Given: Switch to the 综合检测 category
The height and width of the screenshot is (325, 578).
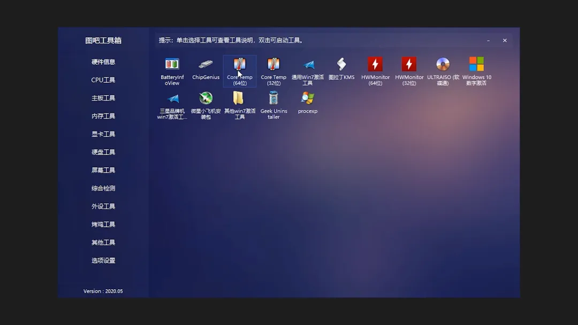Looking at the screenshot, I should click(x=102, y=188).
